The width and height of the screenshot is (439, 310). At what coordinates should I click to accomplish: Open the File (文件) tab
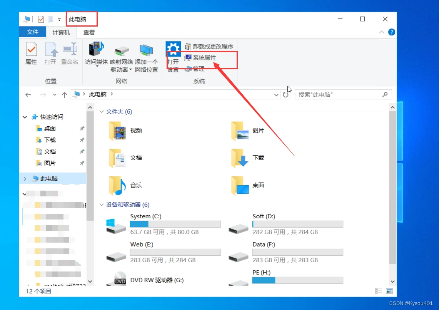[32, 32]
